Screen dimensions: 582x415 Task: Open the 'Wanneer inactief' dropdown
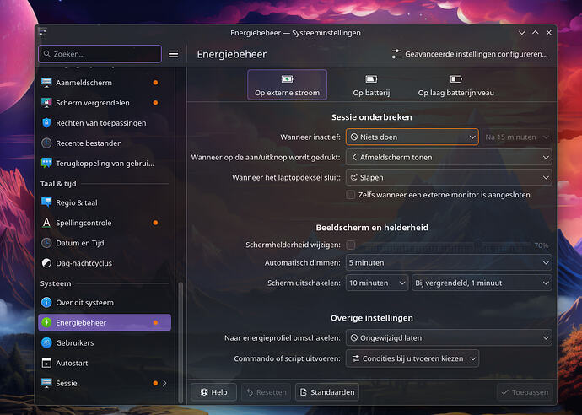(412, 137)
